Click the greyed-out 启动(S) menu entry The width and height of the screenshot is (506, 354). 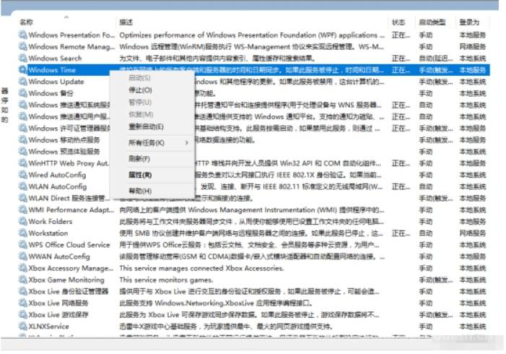pyautogui.click(x=139, y=78)
